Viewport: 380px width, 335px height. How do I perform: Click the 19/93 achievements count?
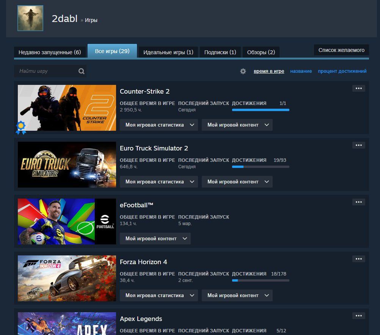coord(280,160)
